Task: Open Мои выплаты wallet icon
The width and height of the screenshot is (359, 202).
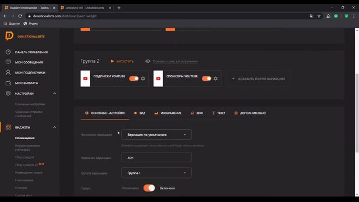Action: pos(8,83)
